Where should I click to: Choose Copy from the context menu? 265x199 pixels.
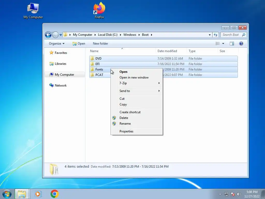tap(137, 104)
